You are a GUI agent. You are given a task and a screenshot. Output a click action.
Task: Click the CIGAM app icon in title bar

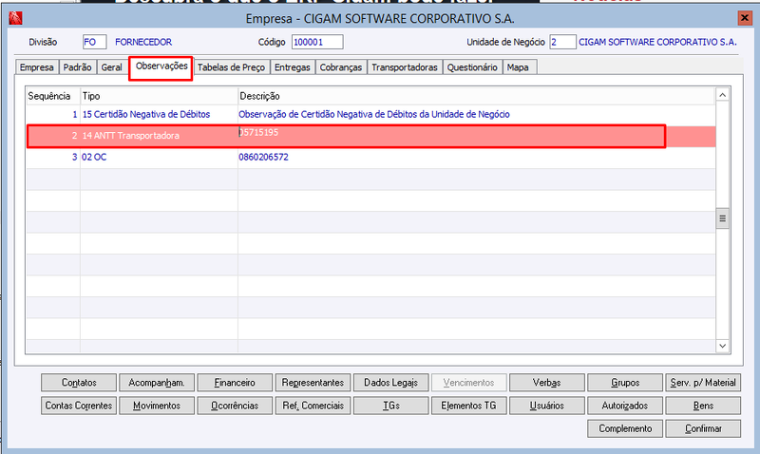tap(15, 18)
